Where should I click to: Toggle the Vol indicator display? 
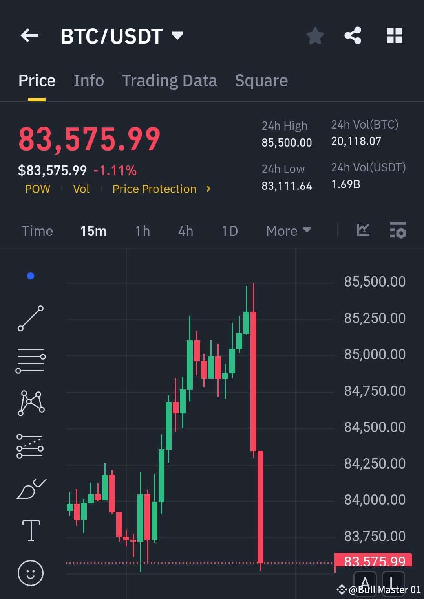(81, 189)
